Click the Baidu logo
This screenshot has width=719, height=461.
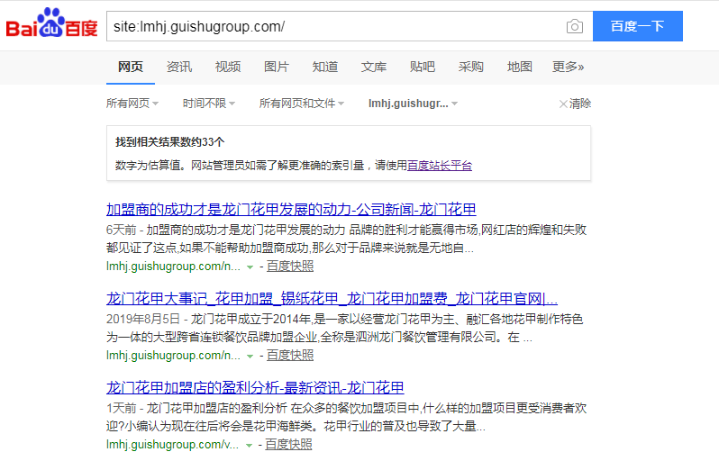tap(51, 23)
